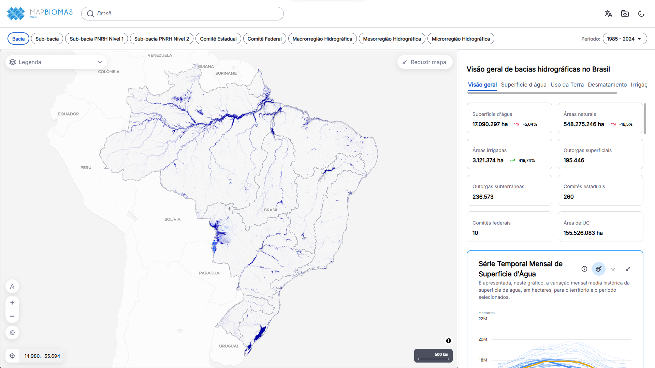655x368 pixels.
Task: Expand the time series chart fullscreen
Action: [628, 269]
